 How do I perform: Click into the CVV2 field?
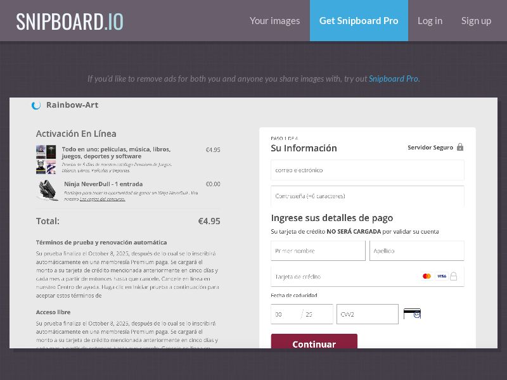[367, 314]
